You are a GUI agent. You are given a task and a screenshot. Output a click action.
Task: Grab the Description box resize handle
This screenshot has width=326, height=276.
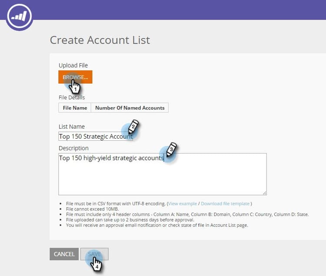[264, 193]
